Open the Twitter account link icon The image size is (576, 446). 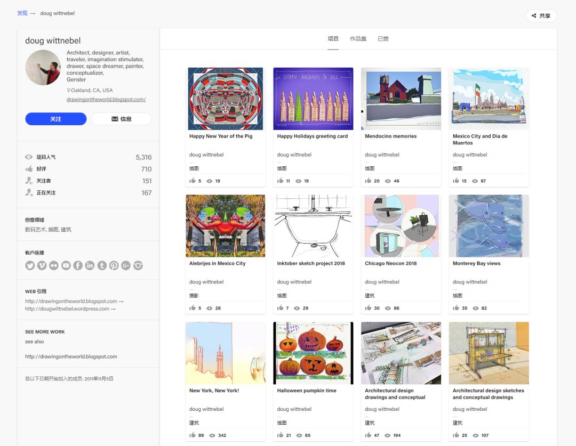click(30, 265)
